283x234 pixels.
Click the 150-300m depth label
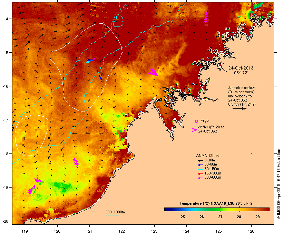coord(213,173)
